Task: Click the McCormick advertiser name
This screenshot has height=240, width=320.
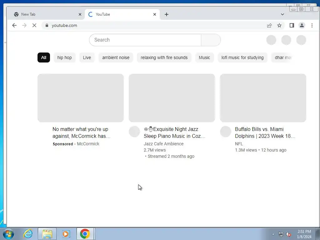Action: pos(88,144)
